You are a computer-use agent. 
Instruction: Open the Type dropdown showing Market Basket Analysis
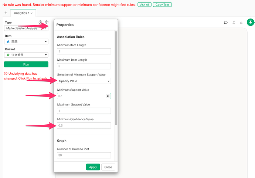click(x=26, y=28)
